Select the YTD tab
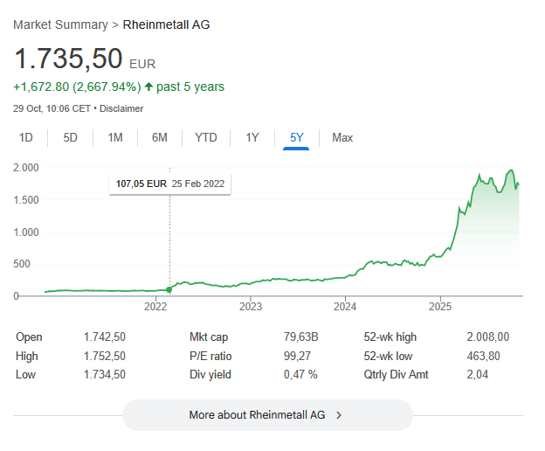The image size is (545, 451). coord(206,138)
